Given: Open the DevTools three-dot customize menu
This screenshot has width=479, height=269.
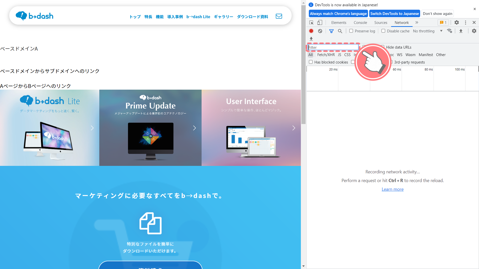Looking at the screenshot, I should tap(466, 23).
